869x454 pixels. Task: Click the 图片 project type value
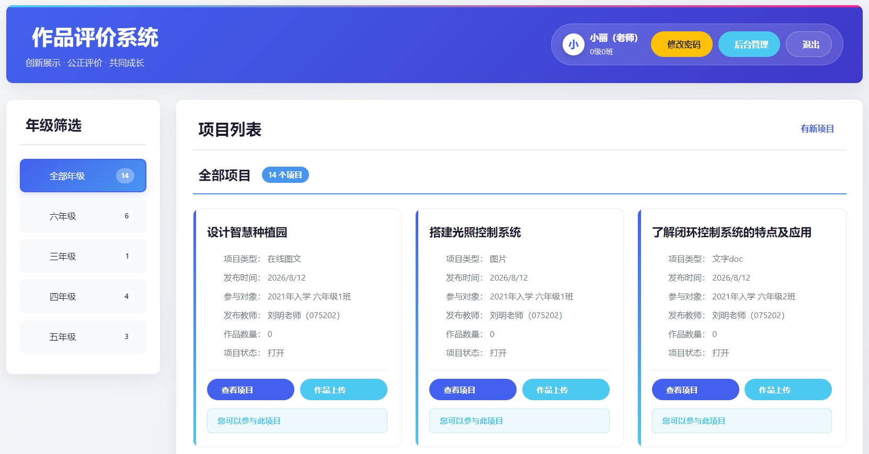[498, 259]
